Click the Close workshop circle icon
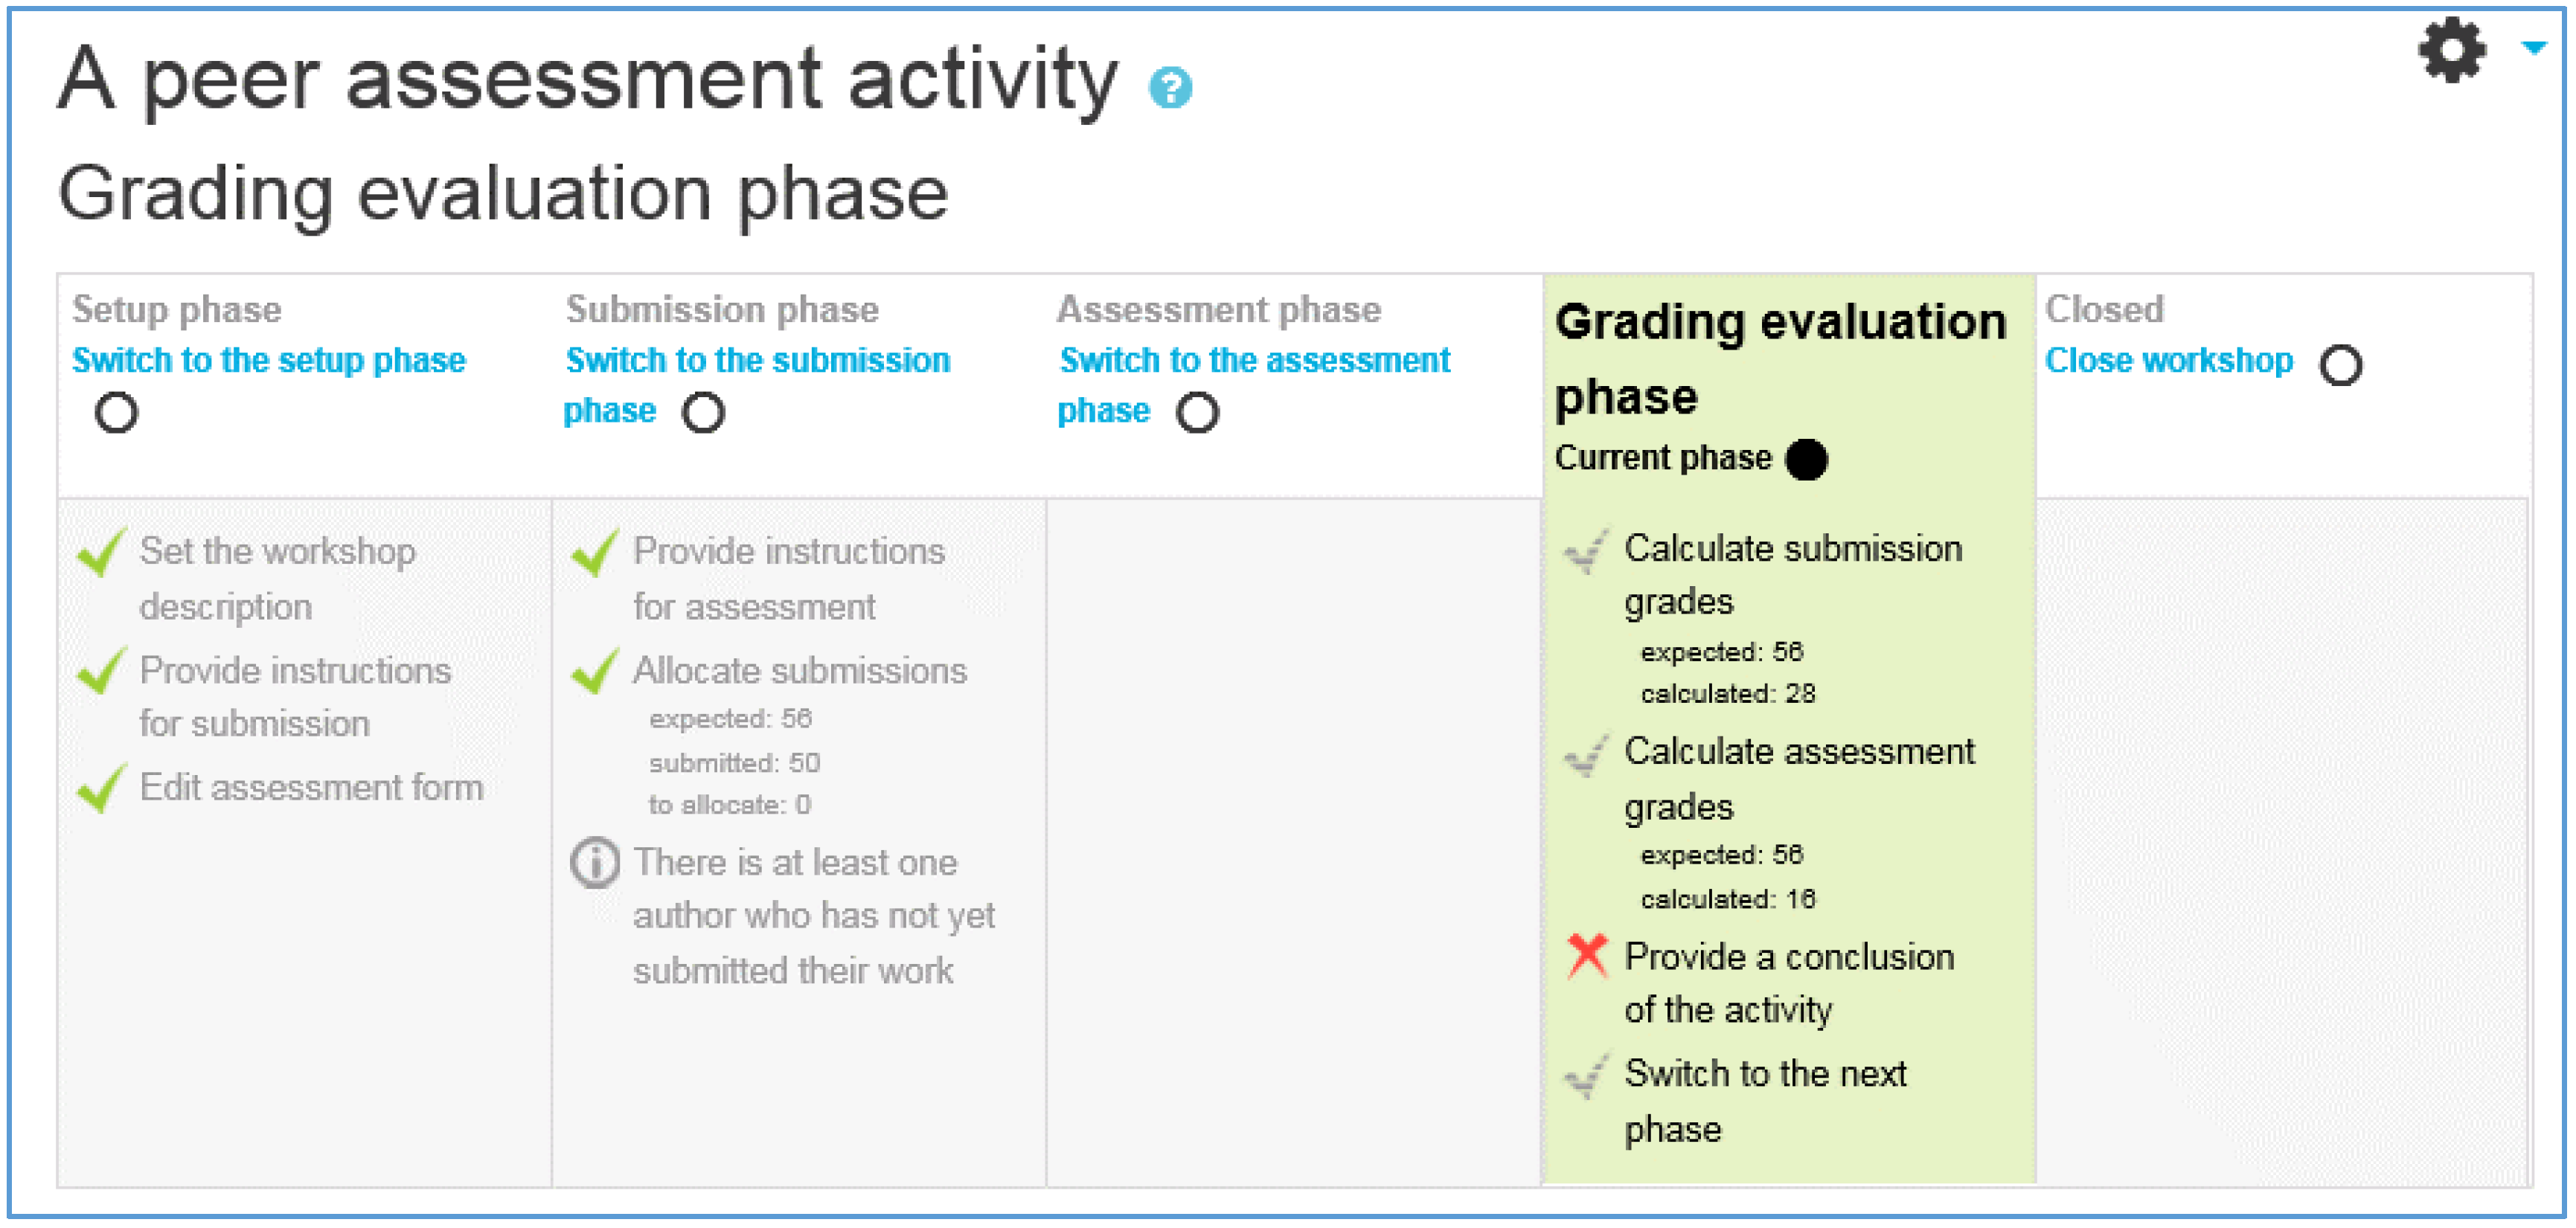 coord(2340,365)
